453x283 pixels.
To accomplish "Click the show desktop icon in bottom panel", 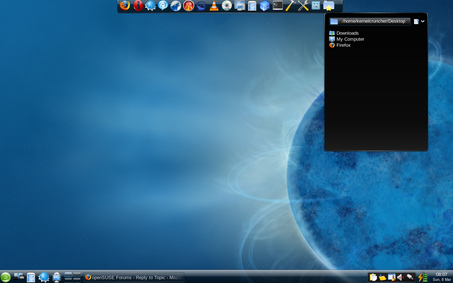I will (19, 277).
